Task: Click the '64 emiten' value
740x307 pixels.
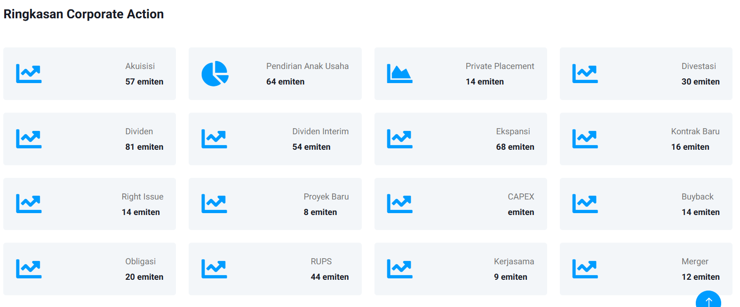Action: [285, 82]
